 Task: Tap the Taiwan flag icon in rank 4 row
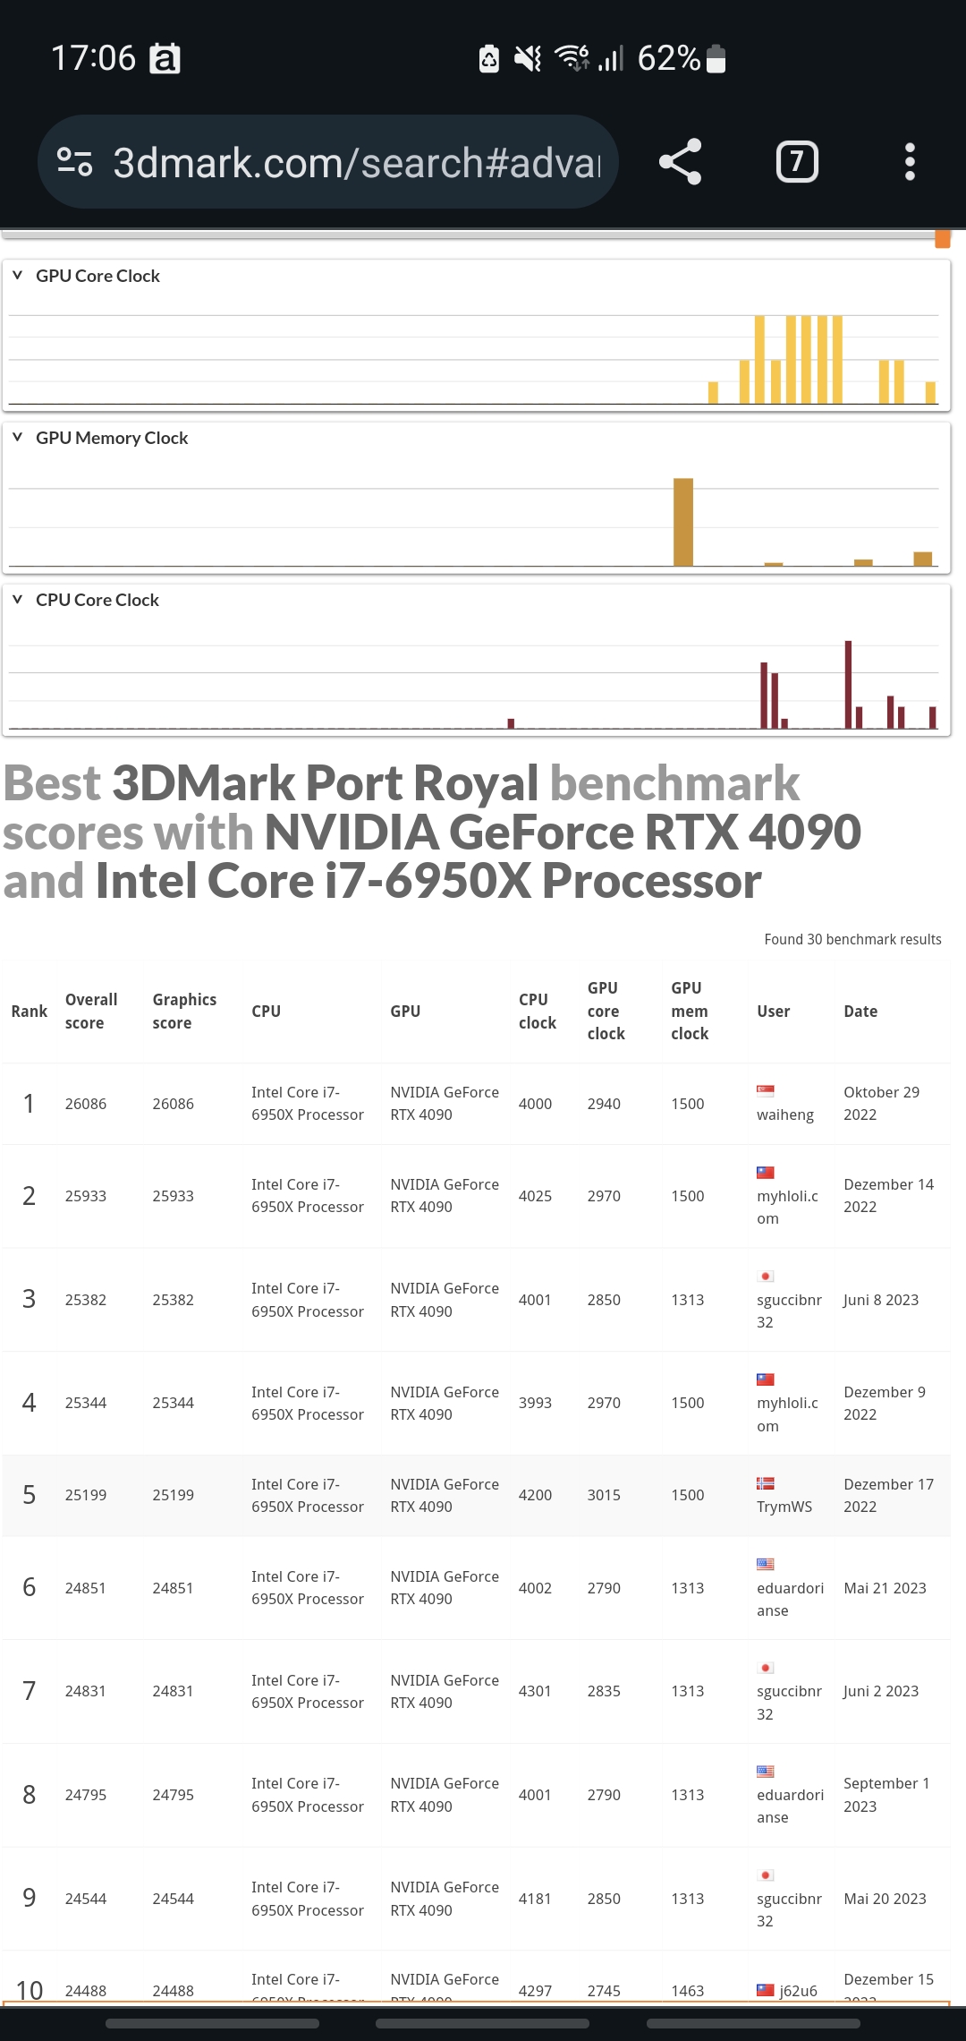pyautogui.click(x=766, y=1379)
